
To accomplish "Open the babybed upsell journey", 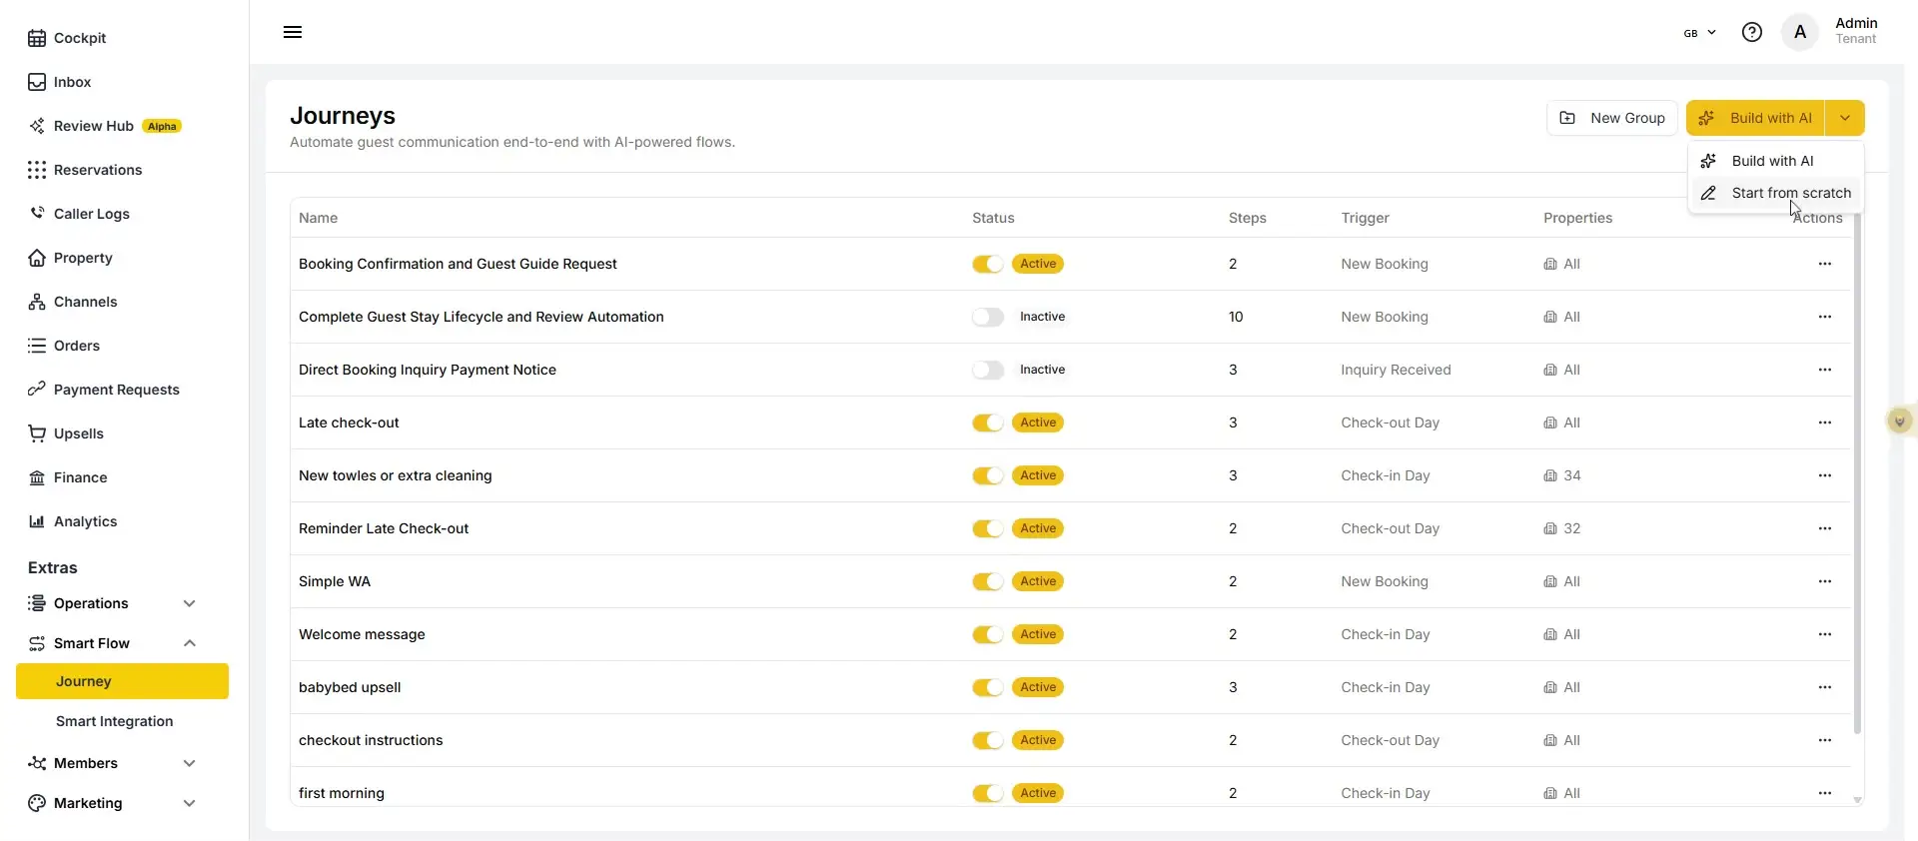I will 350,687.
